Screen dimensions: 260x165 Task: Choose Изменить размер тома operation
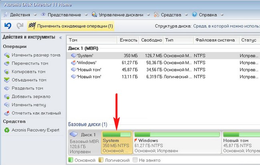(36, 55)
